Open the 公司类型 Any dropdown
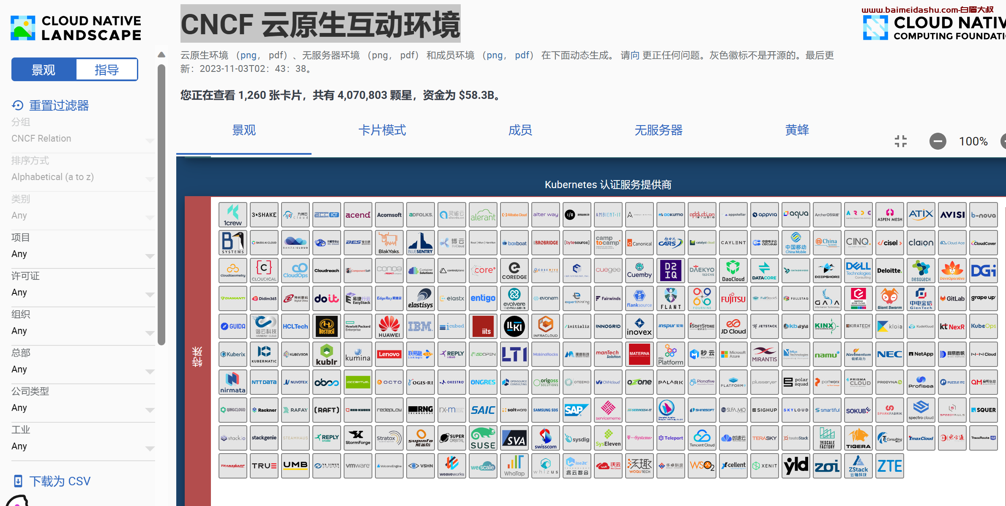The image size is (1006, 506). 83,408
